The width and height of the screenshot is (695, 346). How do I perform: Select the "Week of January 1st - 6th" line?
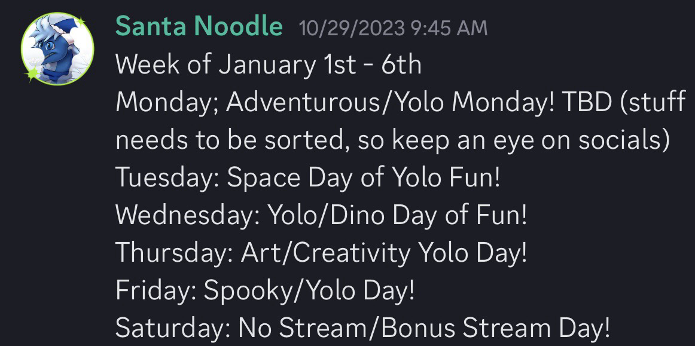(x=269, y=65)
